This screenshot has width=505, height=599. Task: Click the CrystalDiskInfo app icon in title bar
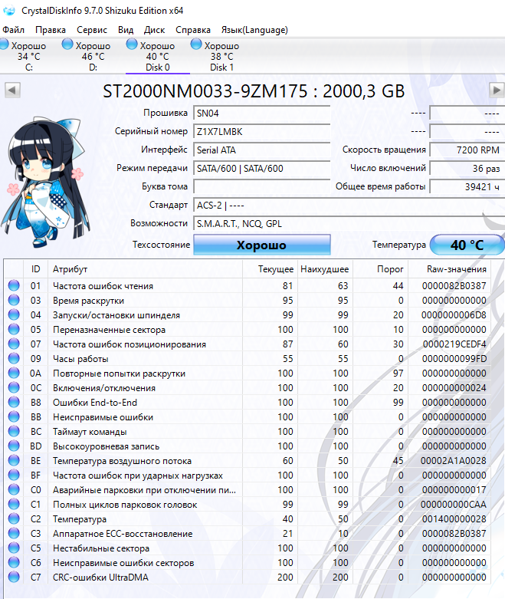point(8,10)
